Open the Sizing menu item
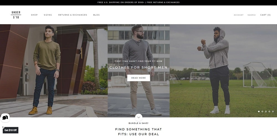 click(x=48, y=15)
